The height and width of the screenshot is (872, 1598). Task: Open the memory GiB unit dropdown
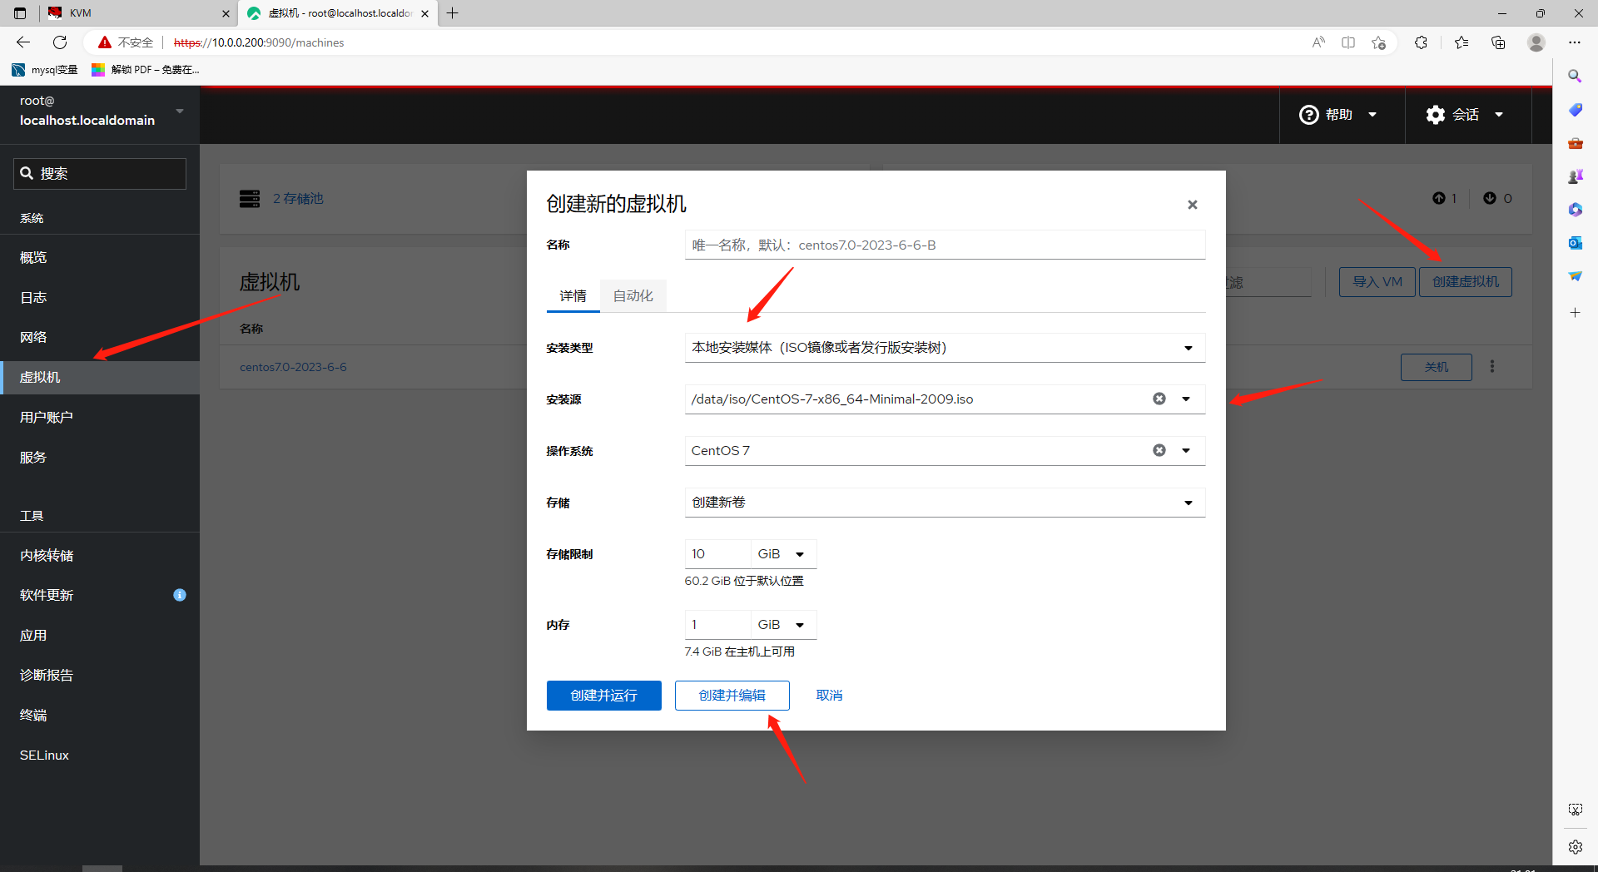(x=782, y=625)
